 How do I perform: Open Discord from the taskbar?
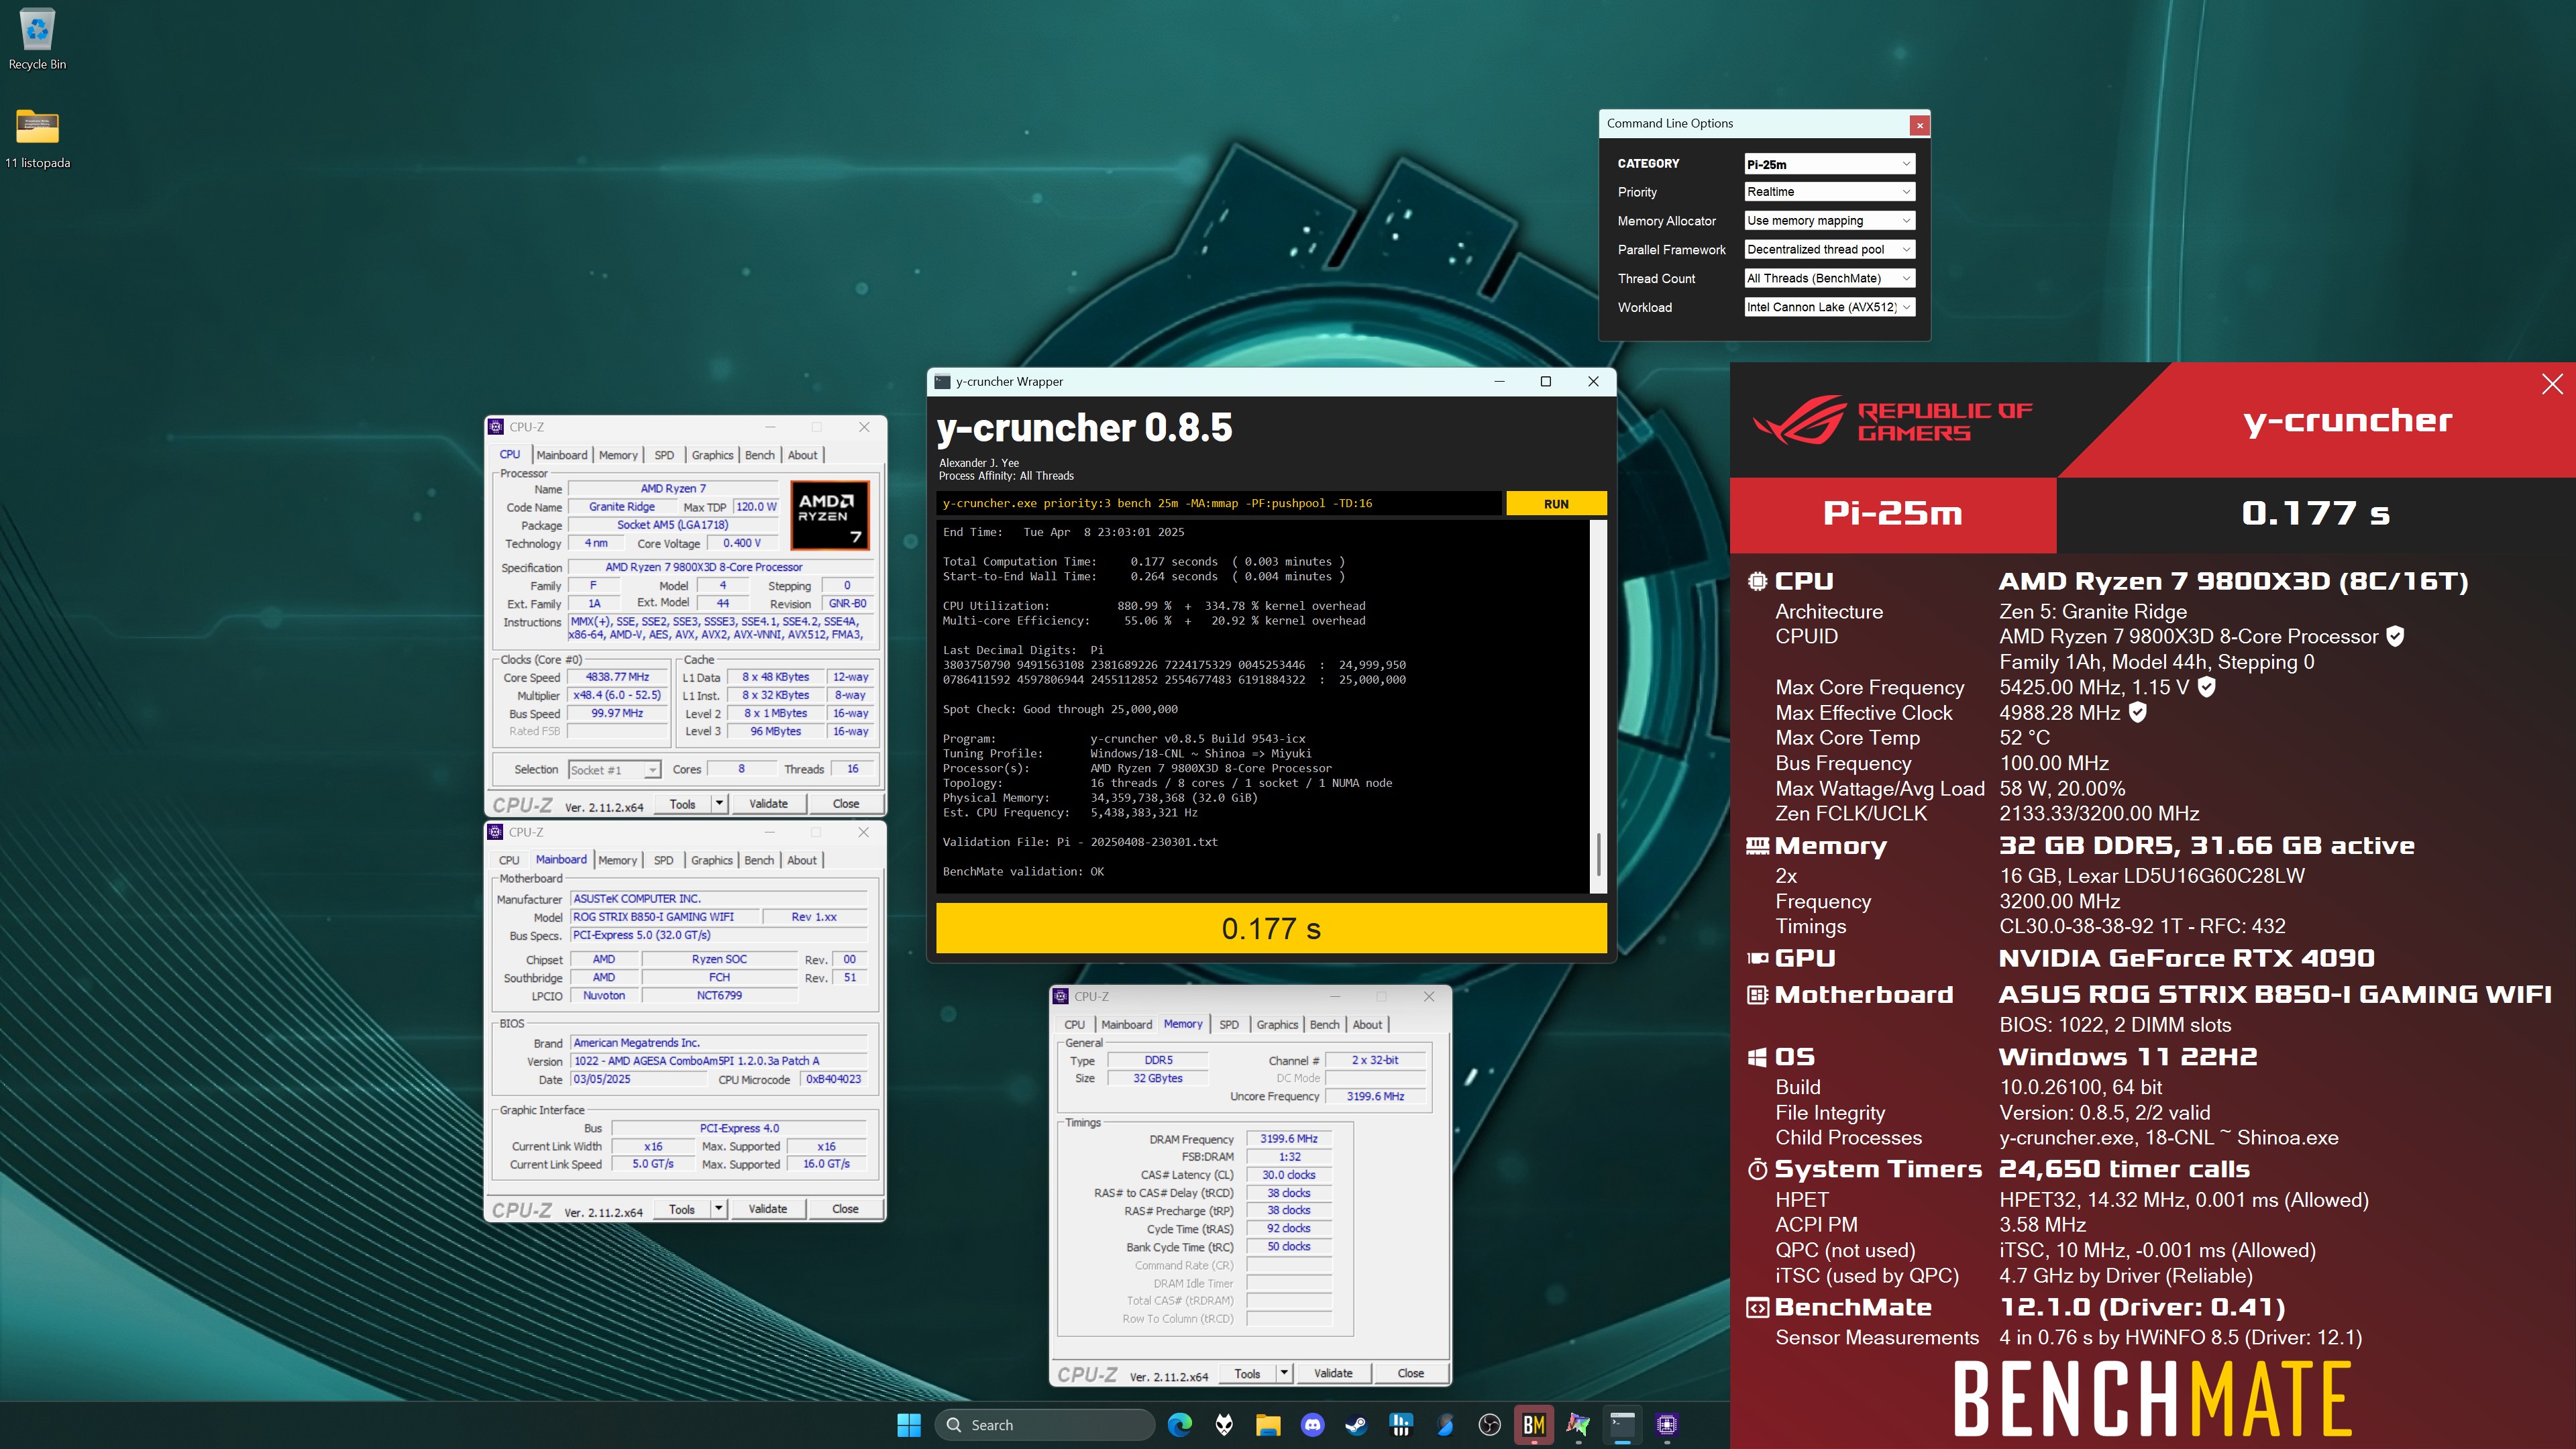[x=1313, y=1425]
